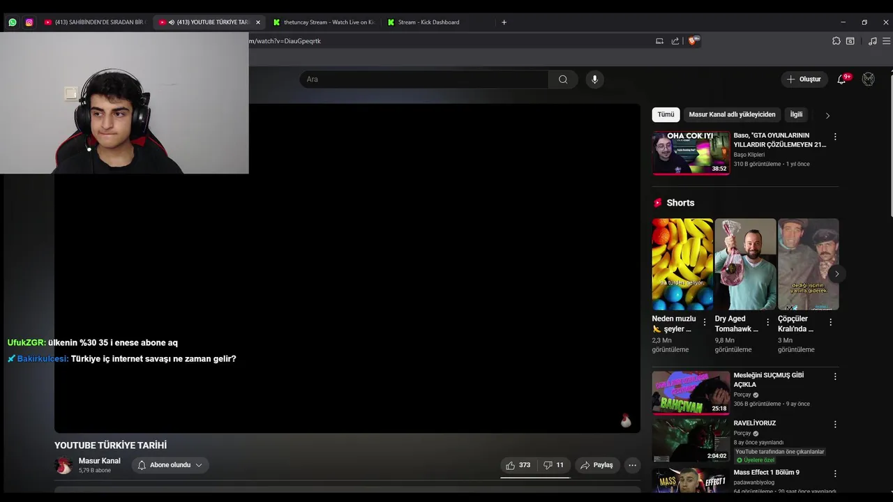Open the YouTube account avatar menu

pyautogui.click(x=869, y=79)
